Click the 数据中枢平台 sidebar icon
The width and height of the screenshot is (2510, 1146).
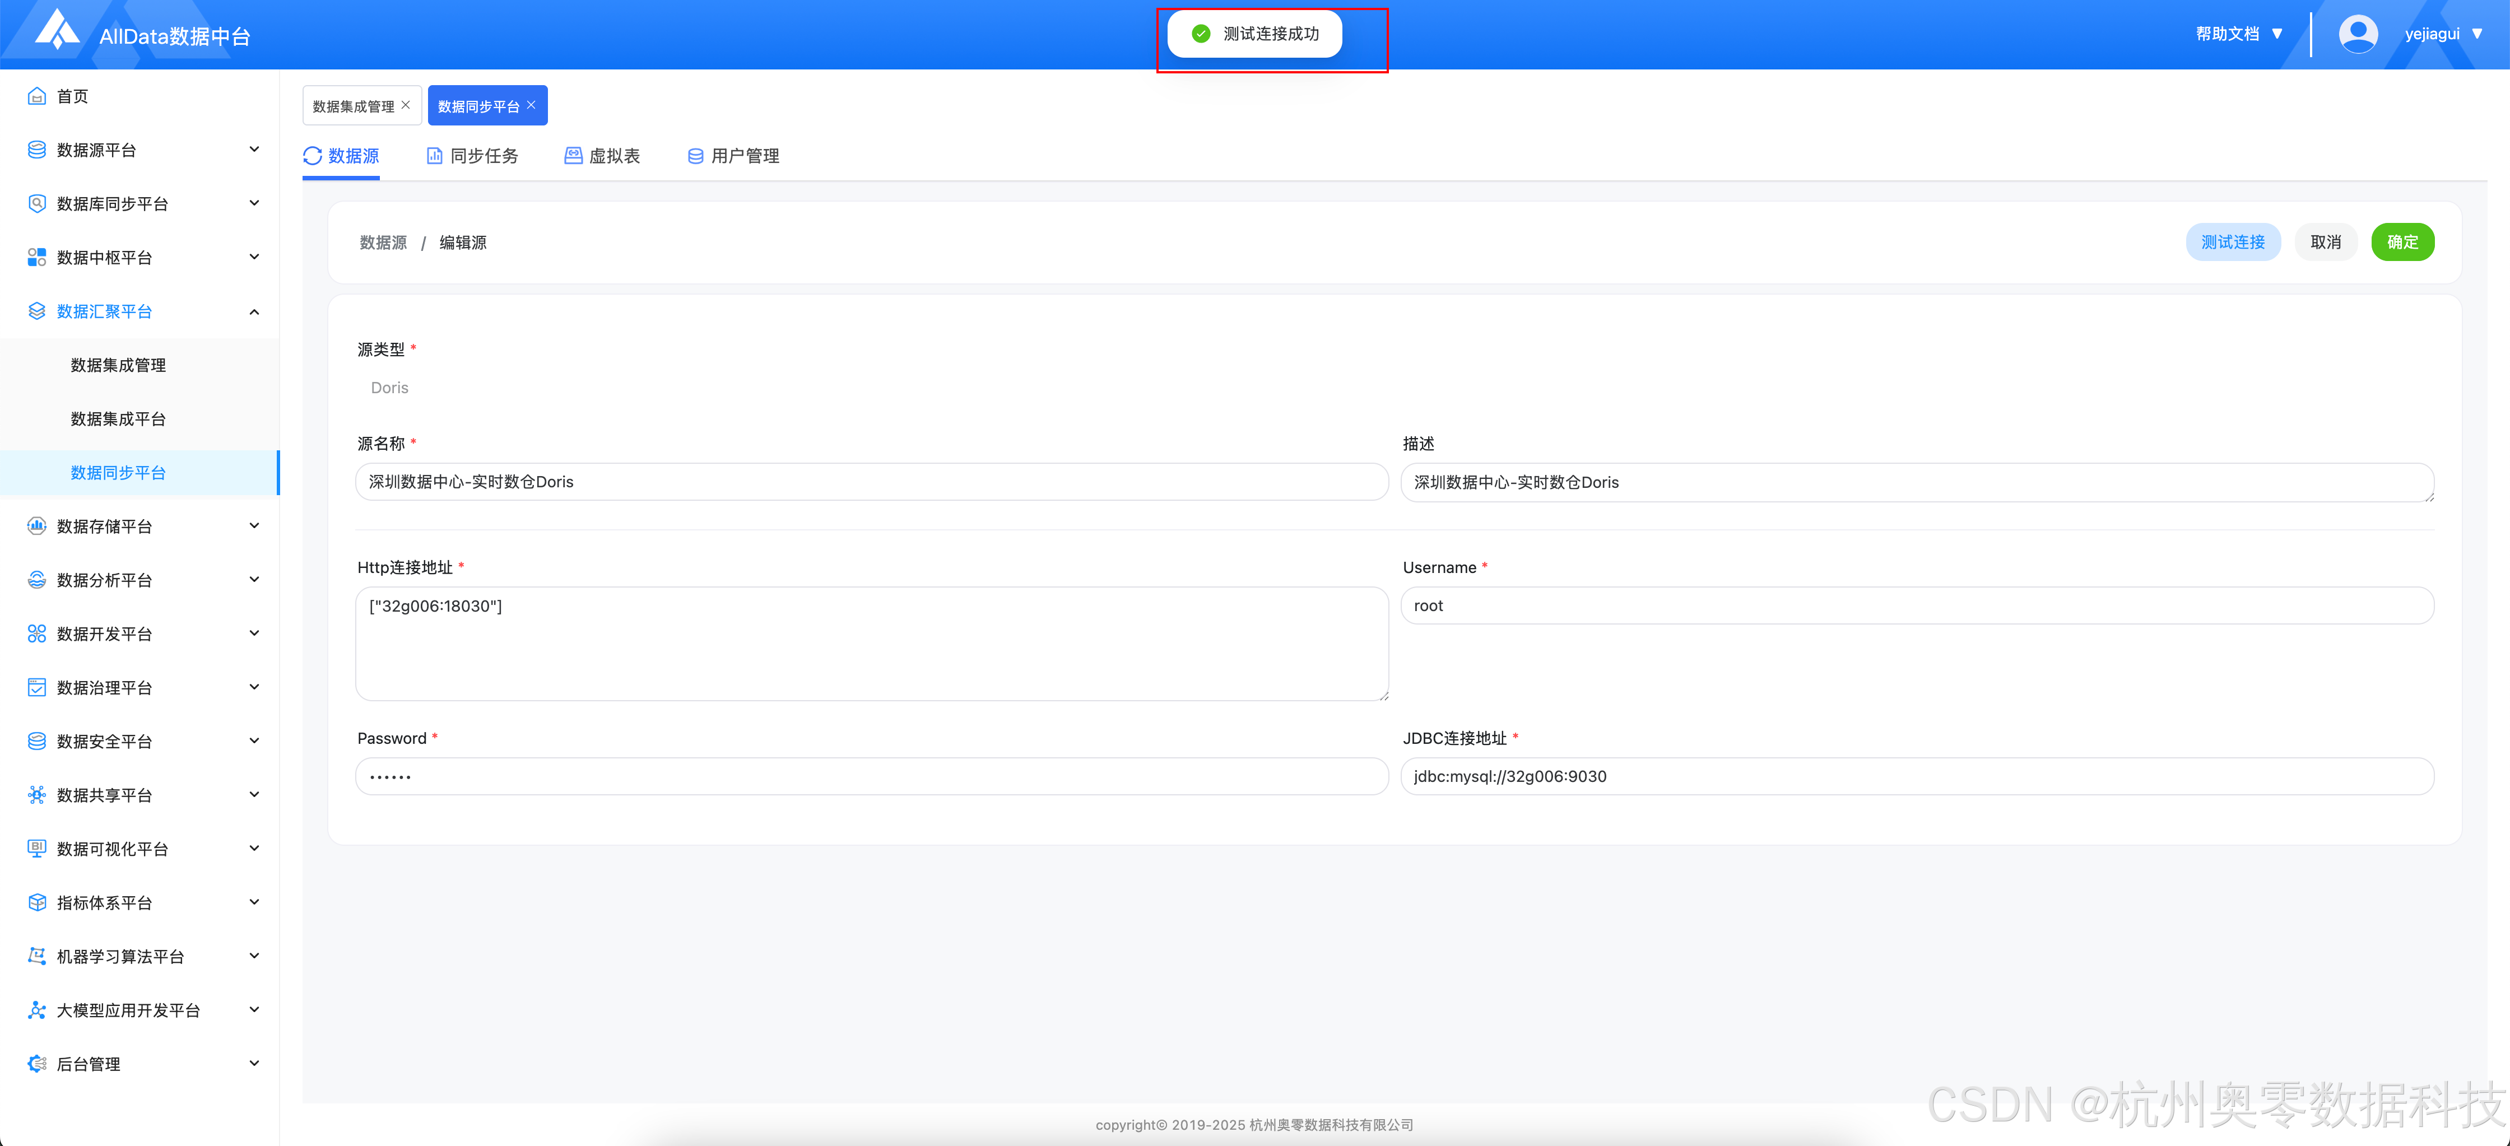[37, 257]
